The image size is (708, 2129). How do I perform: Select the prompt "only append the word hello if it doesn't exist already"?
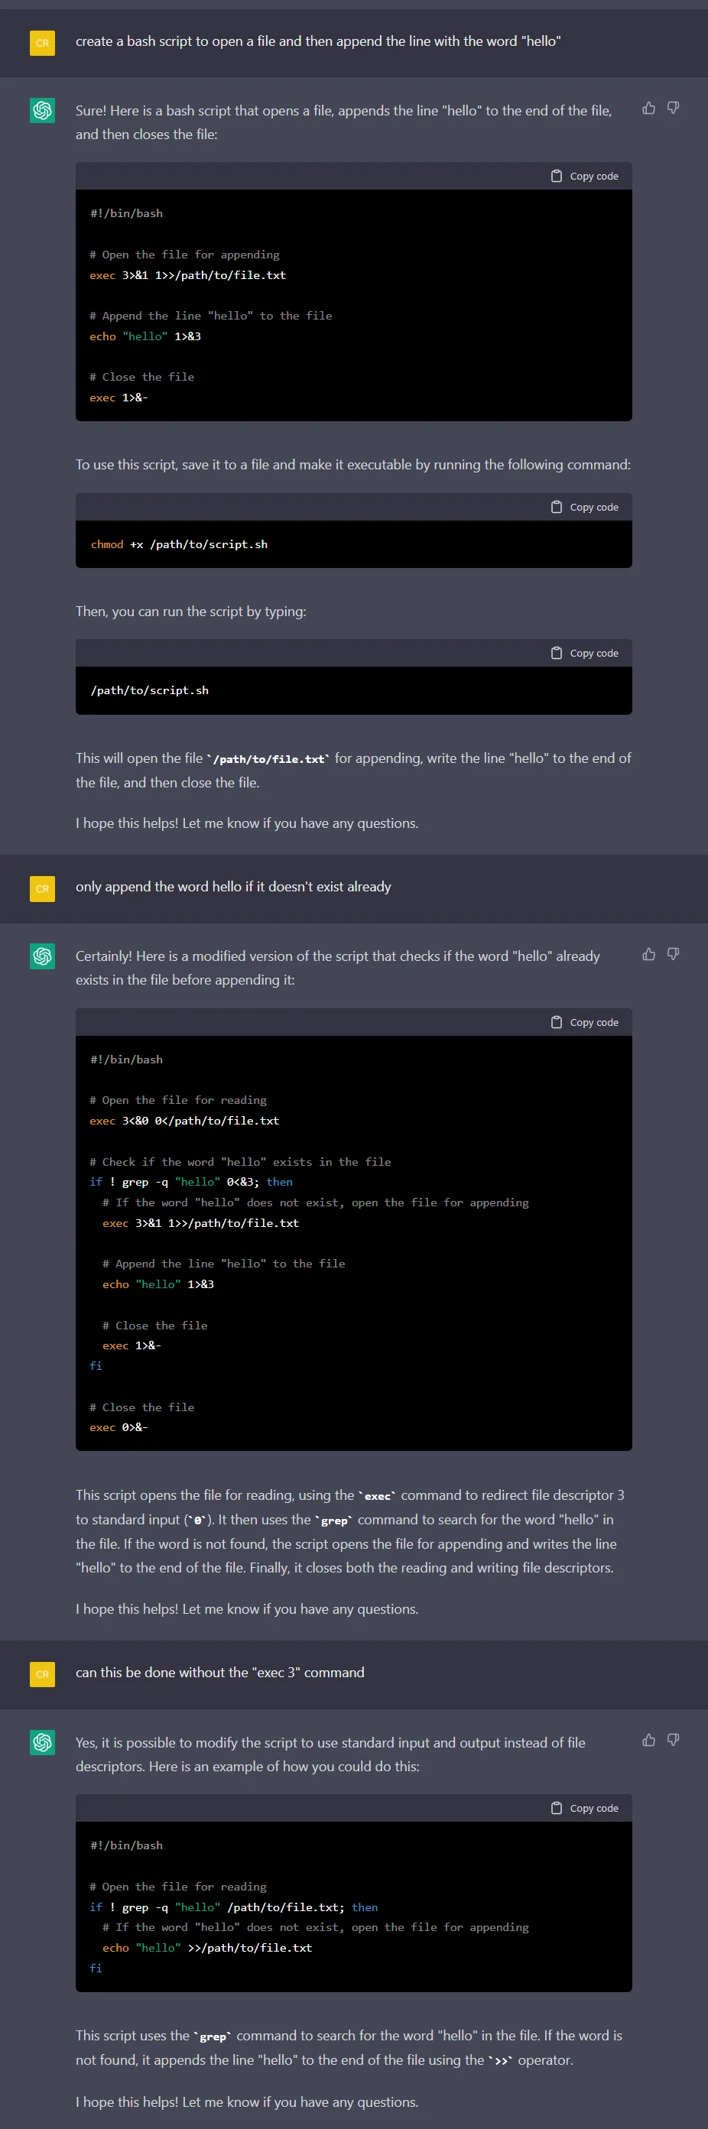pos(233,887)
